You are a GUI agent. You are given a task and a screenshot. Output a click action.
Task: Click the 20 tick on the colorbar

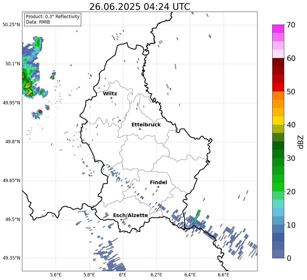[291, 191]
